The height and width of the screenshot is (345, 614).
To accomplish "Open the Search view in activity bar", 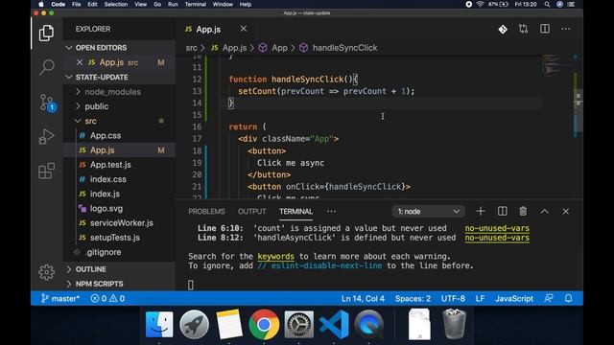I will click(46, 67).
